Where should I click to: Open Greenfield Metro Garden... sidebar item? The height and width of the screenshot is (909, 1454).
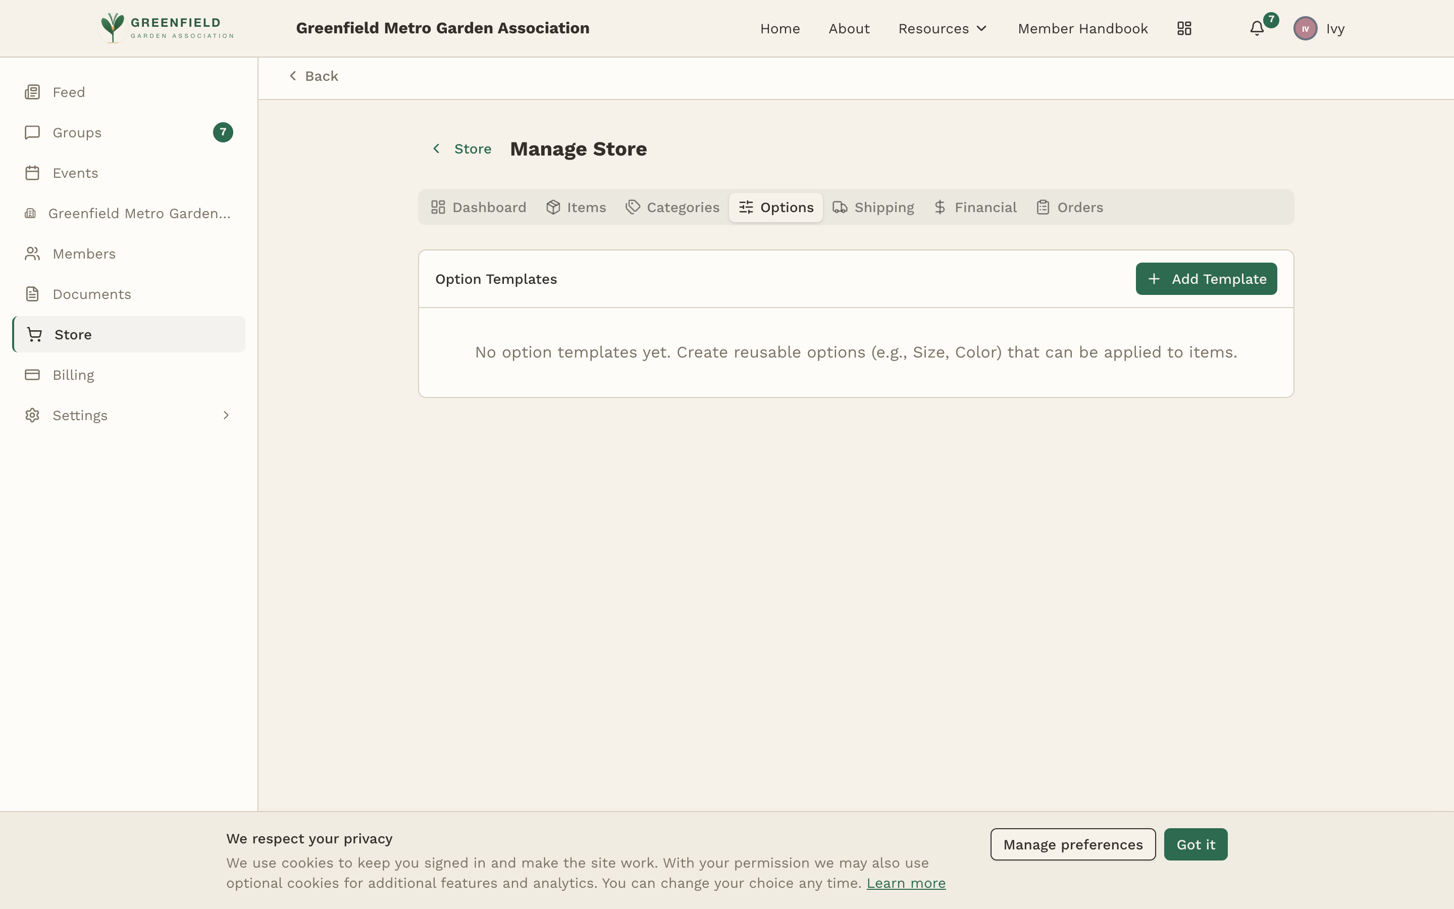(x=129, y=214)
